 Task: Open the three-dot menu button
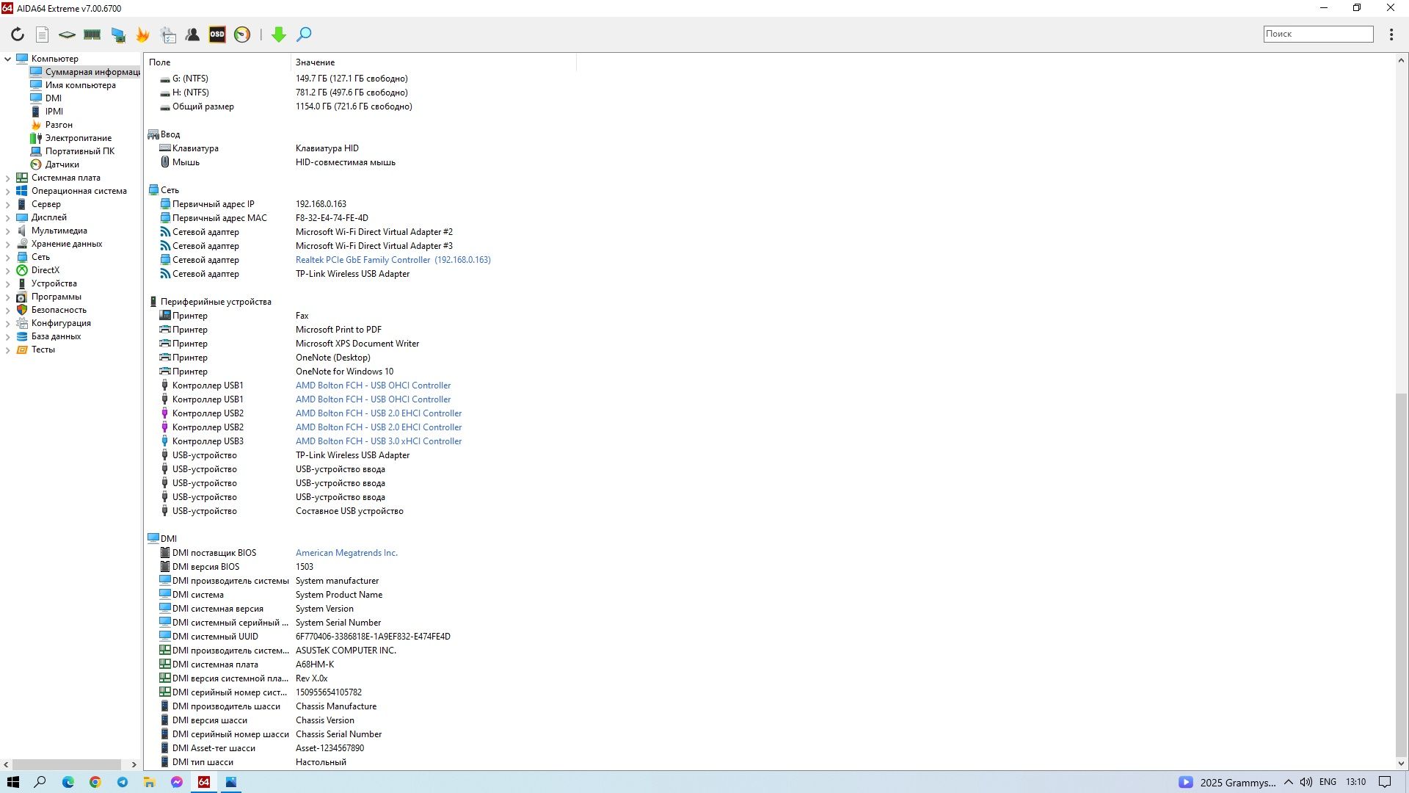point(1391,35)
